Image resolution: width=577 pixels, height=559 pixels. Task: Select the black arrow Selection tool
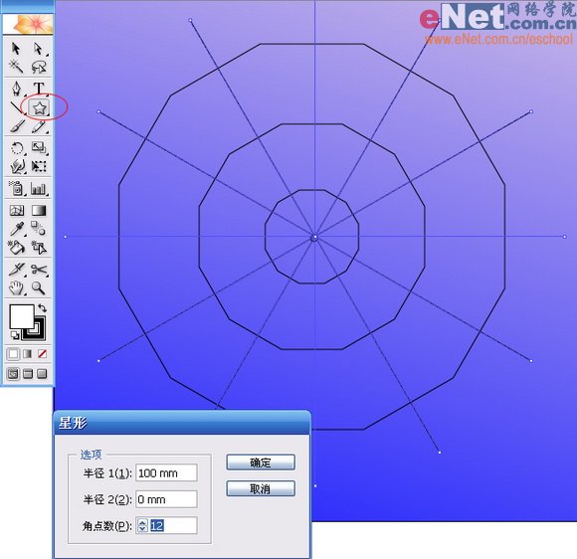(16, 49)
